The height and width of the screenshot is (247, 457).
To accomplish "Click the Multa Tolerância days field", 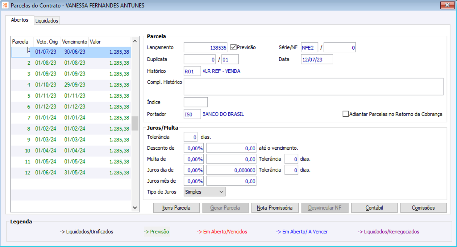I will 291,159.
